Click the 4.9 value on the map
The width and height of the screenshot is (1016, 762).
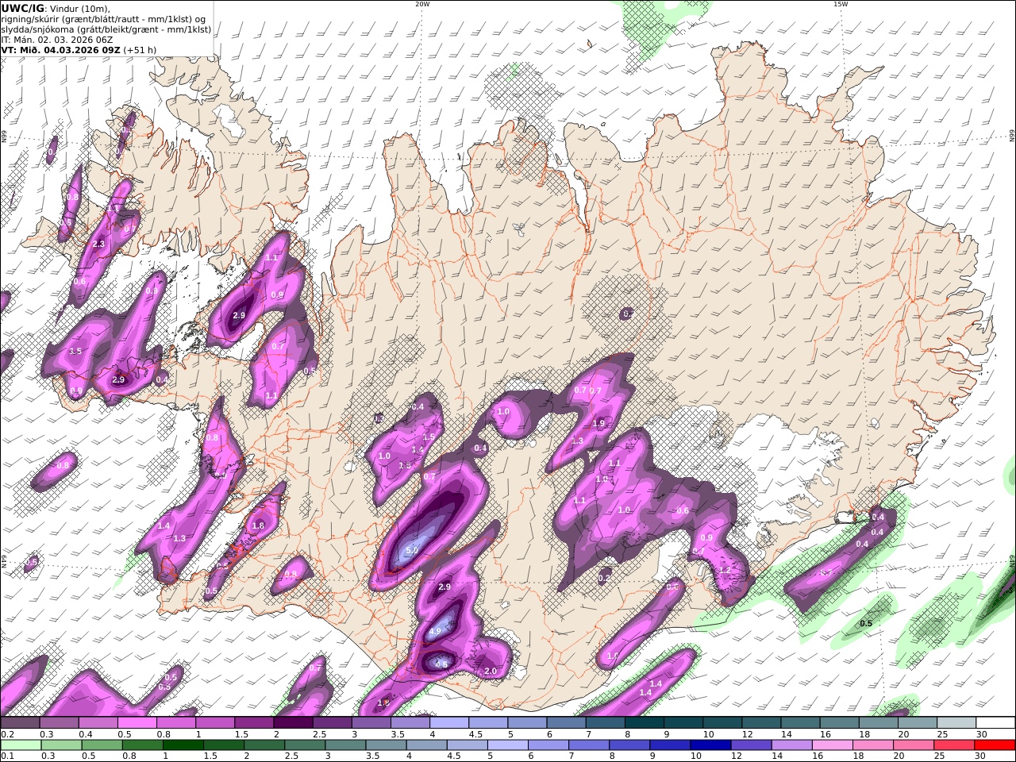click(x=435, y=632)
